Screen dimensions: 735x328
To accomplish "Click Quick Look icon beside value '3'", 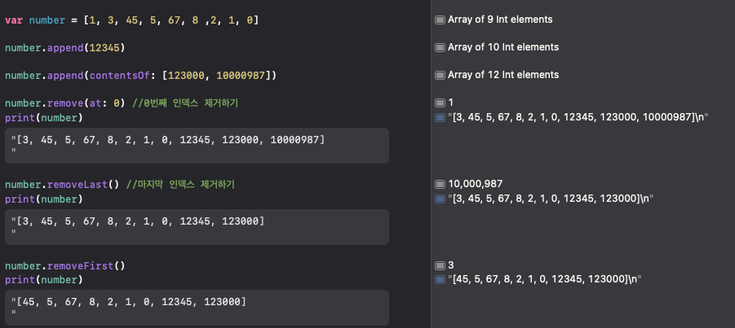I will pyautogui.click(x=440, y=265).
